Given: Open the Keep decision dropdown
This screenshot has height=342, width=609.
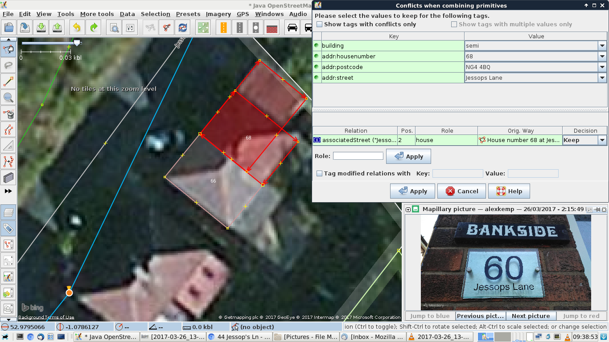Looking at the screenshot, I should pos(602,140).
